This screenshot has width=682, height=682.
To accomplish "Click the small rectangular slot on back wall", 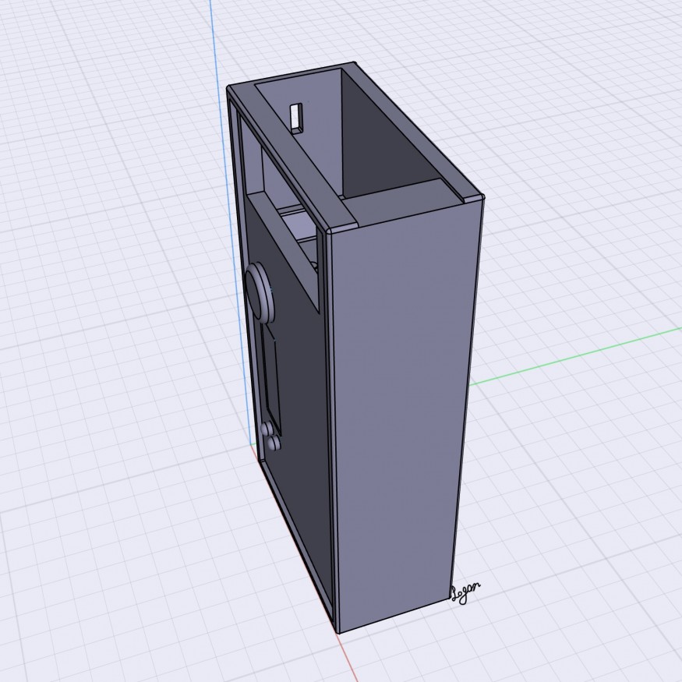I will [295, 117].
